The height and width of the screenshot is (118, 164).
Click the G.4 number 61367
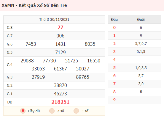[x=60, y=69]
